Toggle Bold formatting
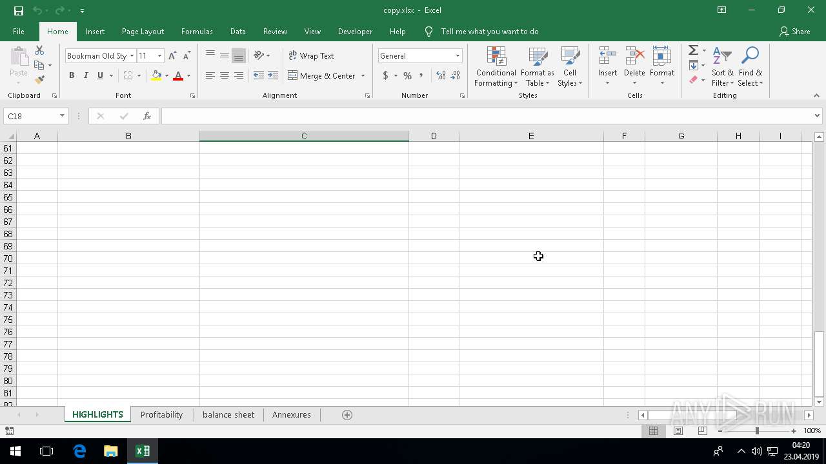 (x=72, y=75)
